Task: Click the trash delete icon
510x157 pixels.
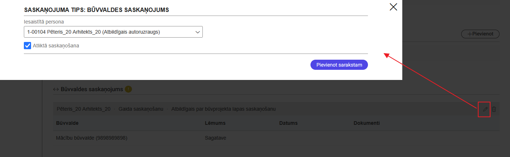Action: point(494,109)
